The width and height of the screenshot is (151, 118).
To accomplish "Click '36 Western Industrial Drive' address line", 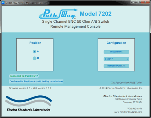I will coord(129,99).
